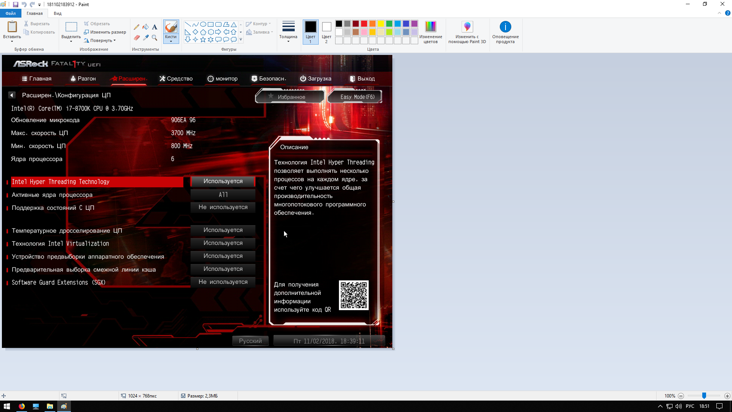Click the Edit colors rainbow icon
This screenshot has width=732, height=412.
point(430,27)
